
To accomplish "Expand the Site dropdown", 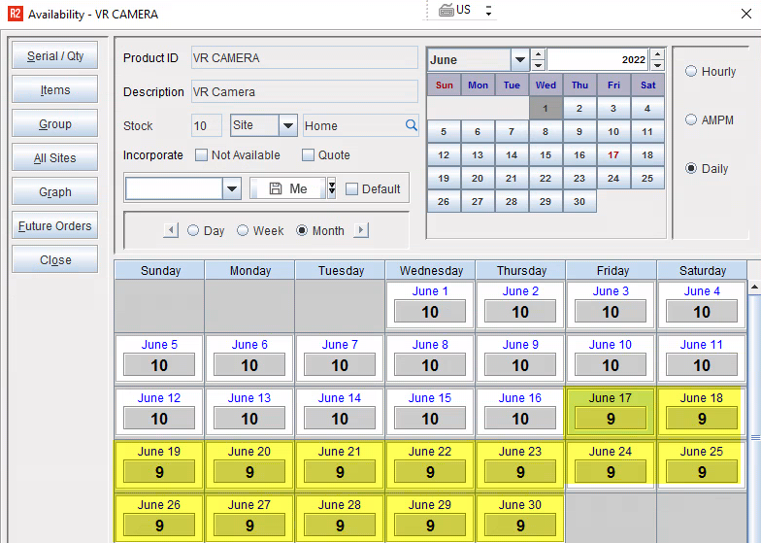I will [x=288, y=125].
